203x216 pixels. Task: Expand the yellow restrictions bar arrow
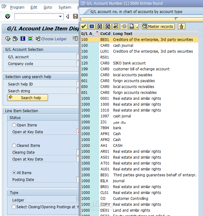coord(176,19)
